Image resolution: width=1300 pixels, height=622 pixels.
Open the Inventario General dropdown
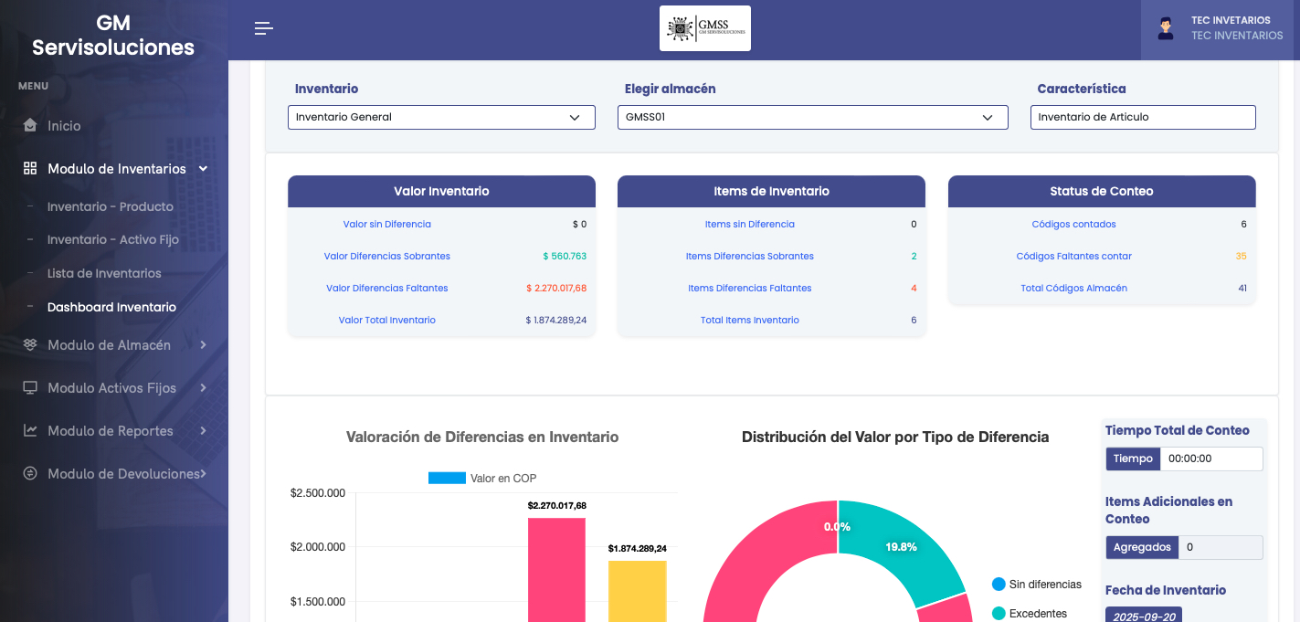pos(441,117)
